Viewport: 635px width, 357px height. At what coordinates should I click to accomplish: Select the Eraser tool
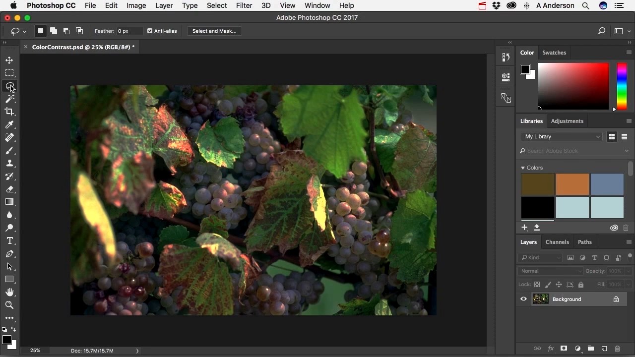coord(9,189)
